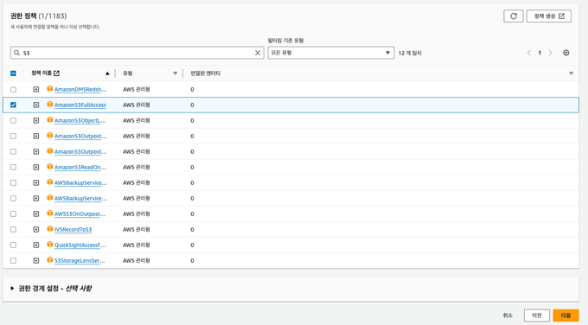The width and height of the screenshot is (588, 325).
Task: Click the 12 개 일치 match count
Action: tap(410, 53)
